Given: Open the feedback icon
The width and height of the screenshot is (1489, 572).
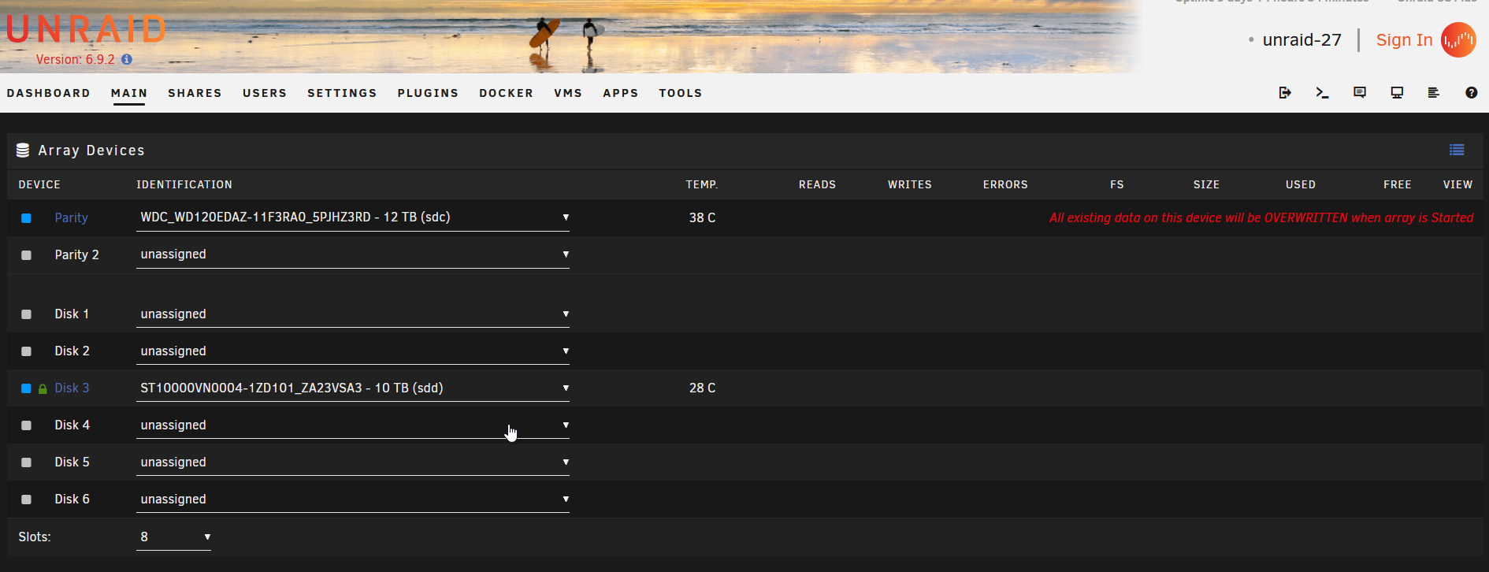Looking at the screenshot, I should (x=1360, y=93).
